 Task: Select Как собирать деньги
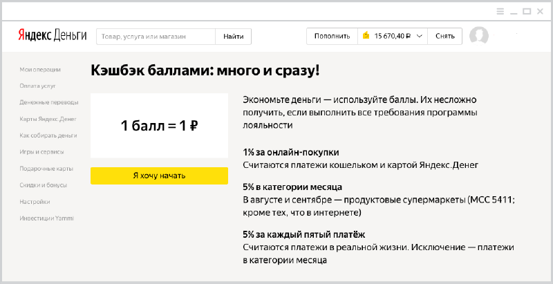(48, 135)
